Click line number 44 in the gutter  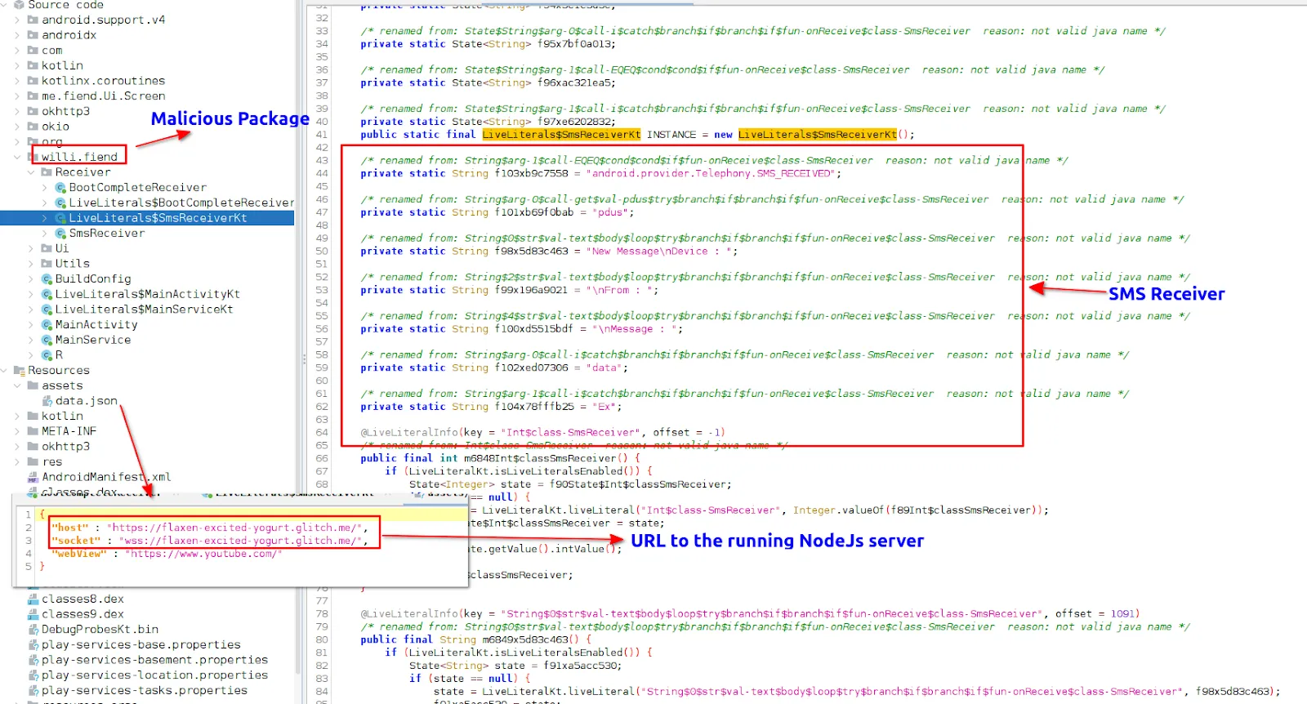pos(322,173)
